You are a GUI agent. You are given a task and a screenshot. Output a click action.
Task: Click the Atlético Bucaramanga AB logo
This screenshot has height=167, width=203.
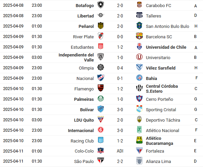[139, 140]
